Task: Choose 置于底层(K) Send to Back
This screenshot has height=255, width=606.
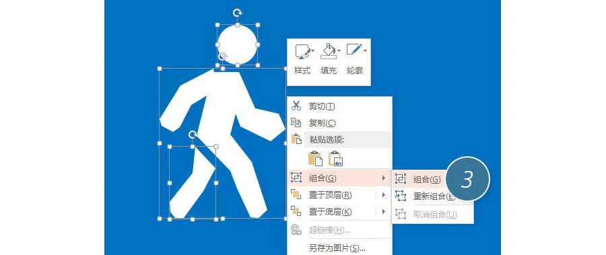Action: [330, 212]
